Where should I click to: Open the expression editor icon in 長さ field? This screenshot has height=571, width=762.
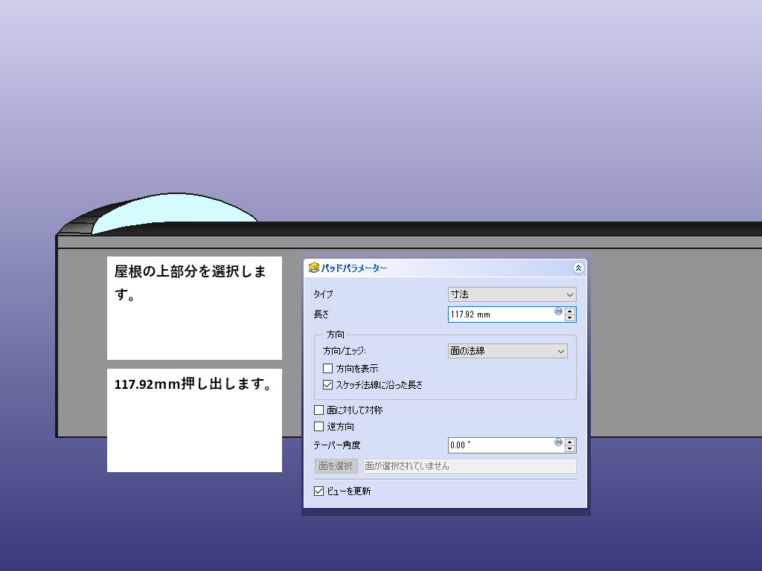(x=558, y=312)
